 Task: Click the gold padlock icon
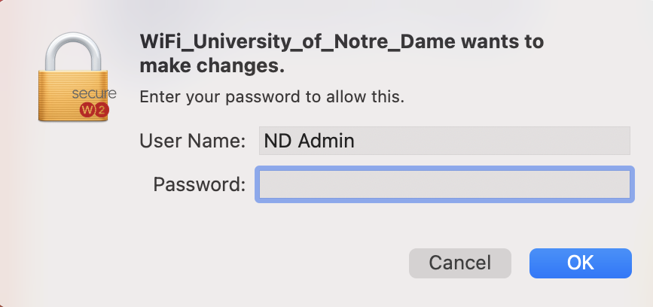73,77
